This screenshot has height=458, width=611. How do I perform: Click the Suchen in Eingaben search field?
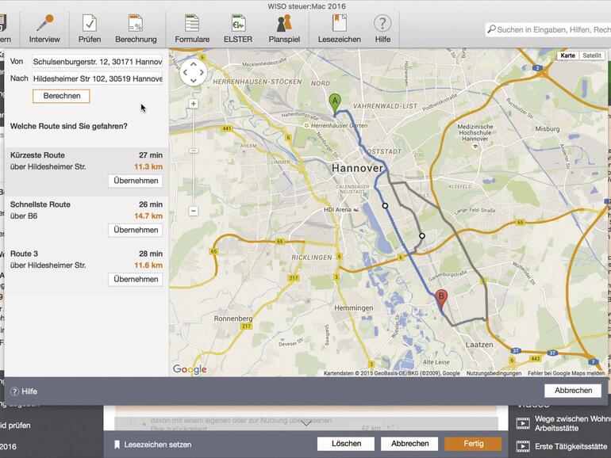[x=548, y=29]
